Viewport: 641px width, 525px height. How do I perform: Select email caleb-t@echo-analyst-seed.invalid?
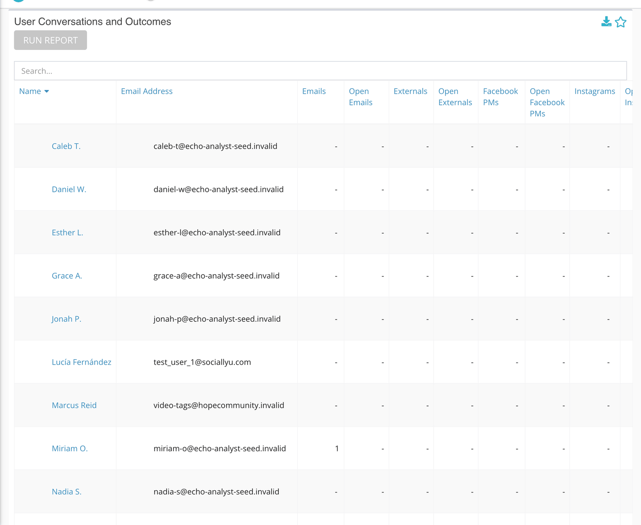(x=215, y=146)
